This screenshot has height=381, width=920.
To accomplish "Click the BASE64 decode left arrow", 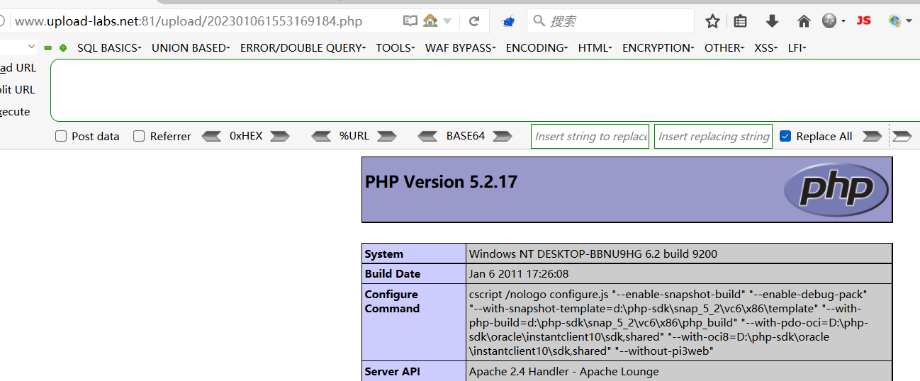I will pyautogui.click(x=428, y=136).
